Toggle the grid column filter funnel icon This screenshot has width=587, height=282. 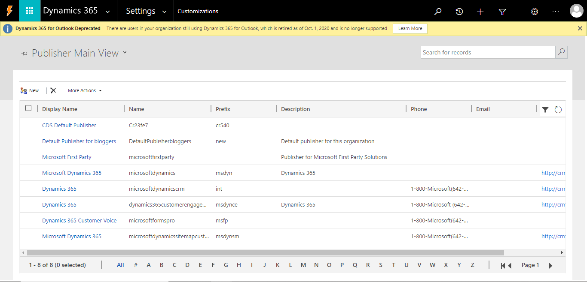(545, 110)
